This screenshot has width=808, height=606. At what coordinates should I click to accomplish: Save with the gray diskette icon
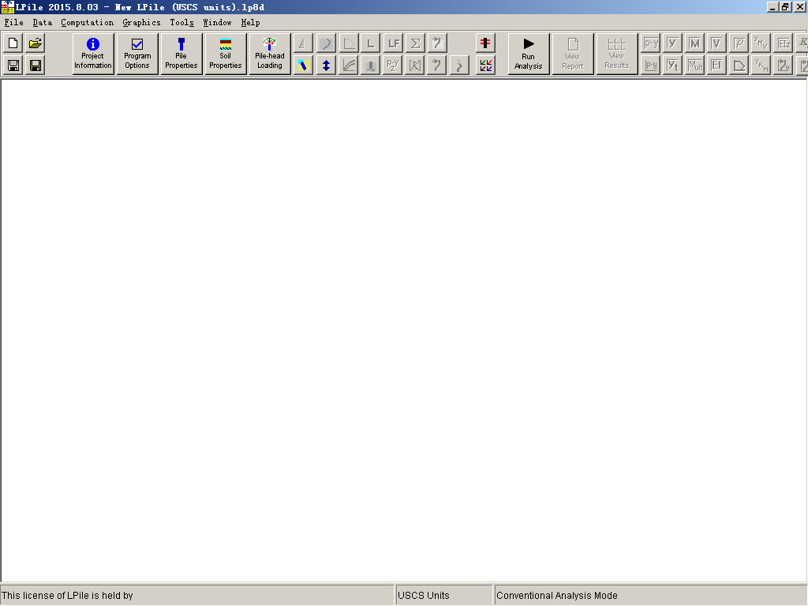pos(13,65)
